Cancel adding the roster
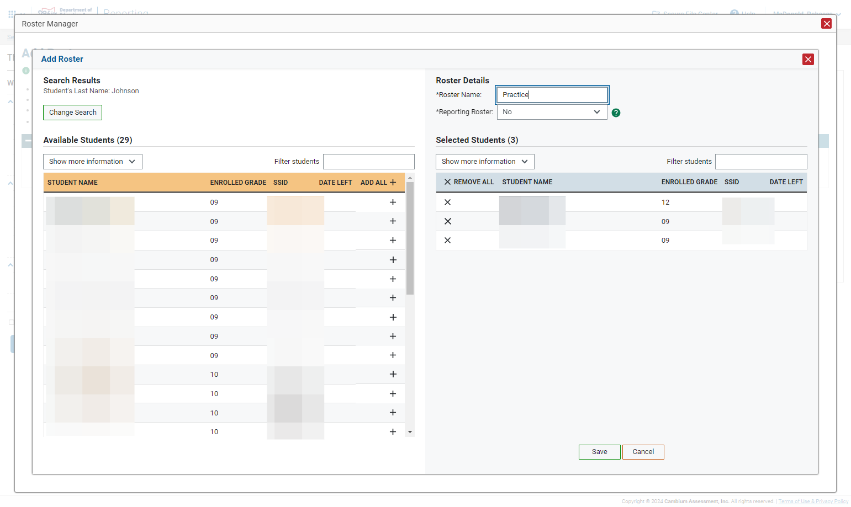Image resolution: width=851 pixels, height=507 pixels. pos(643,452)
